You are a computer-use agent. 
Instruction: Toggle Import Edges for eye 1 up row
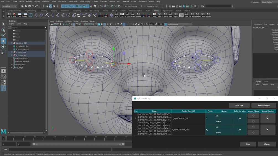253,127
